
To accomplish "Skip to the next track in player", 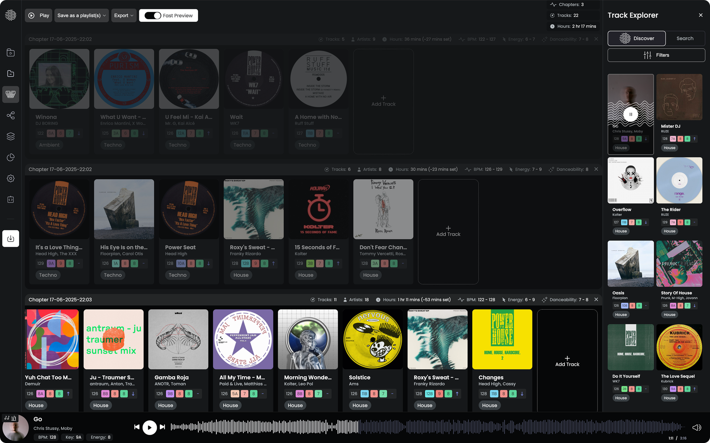I will (162, 427).
